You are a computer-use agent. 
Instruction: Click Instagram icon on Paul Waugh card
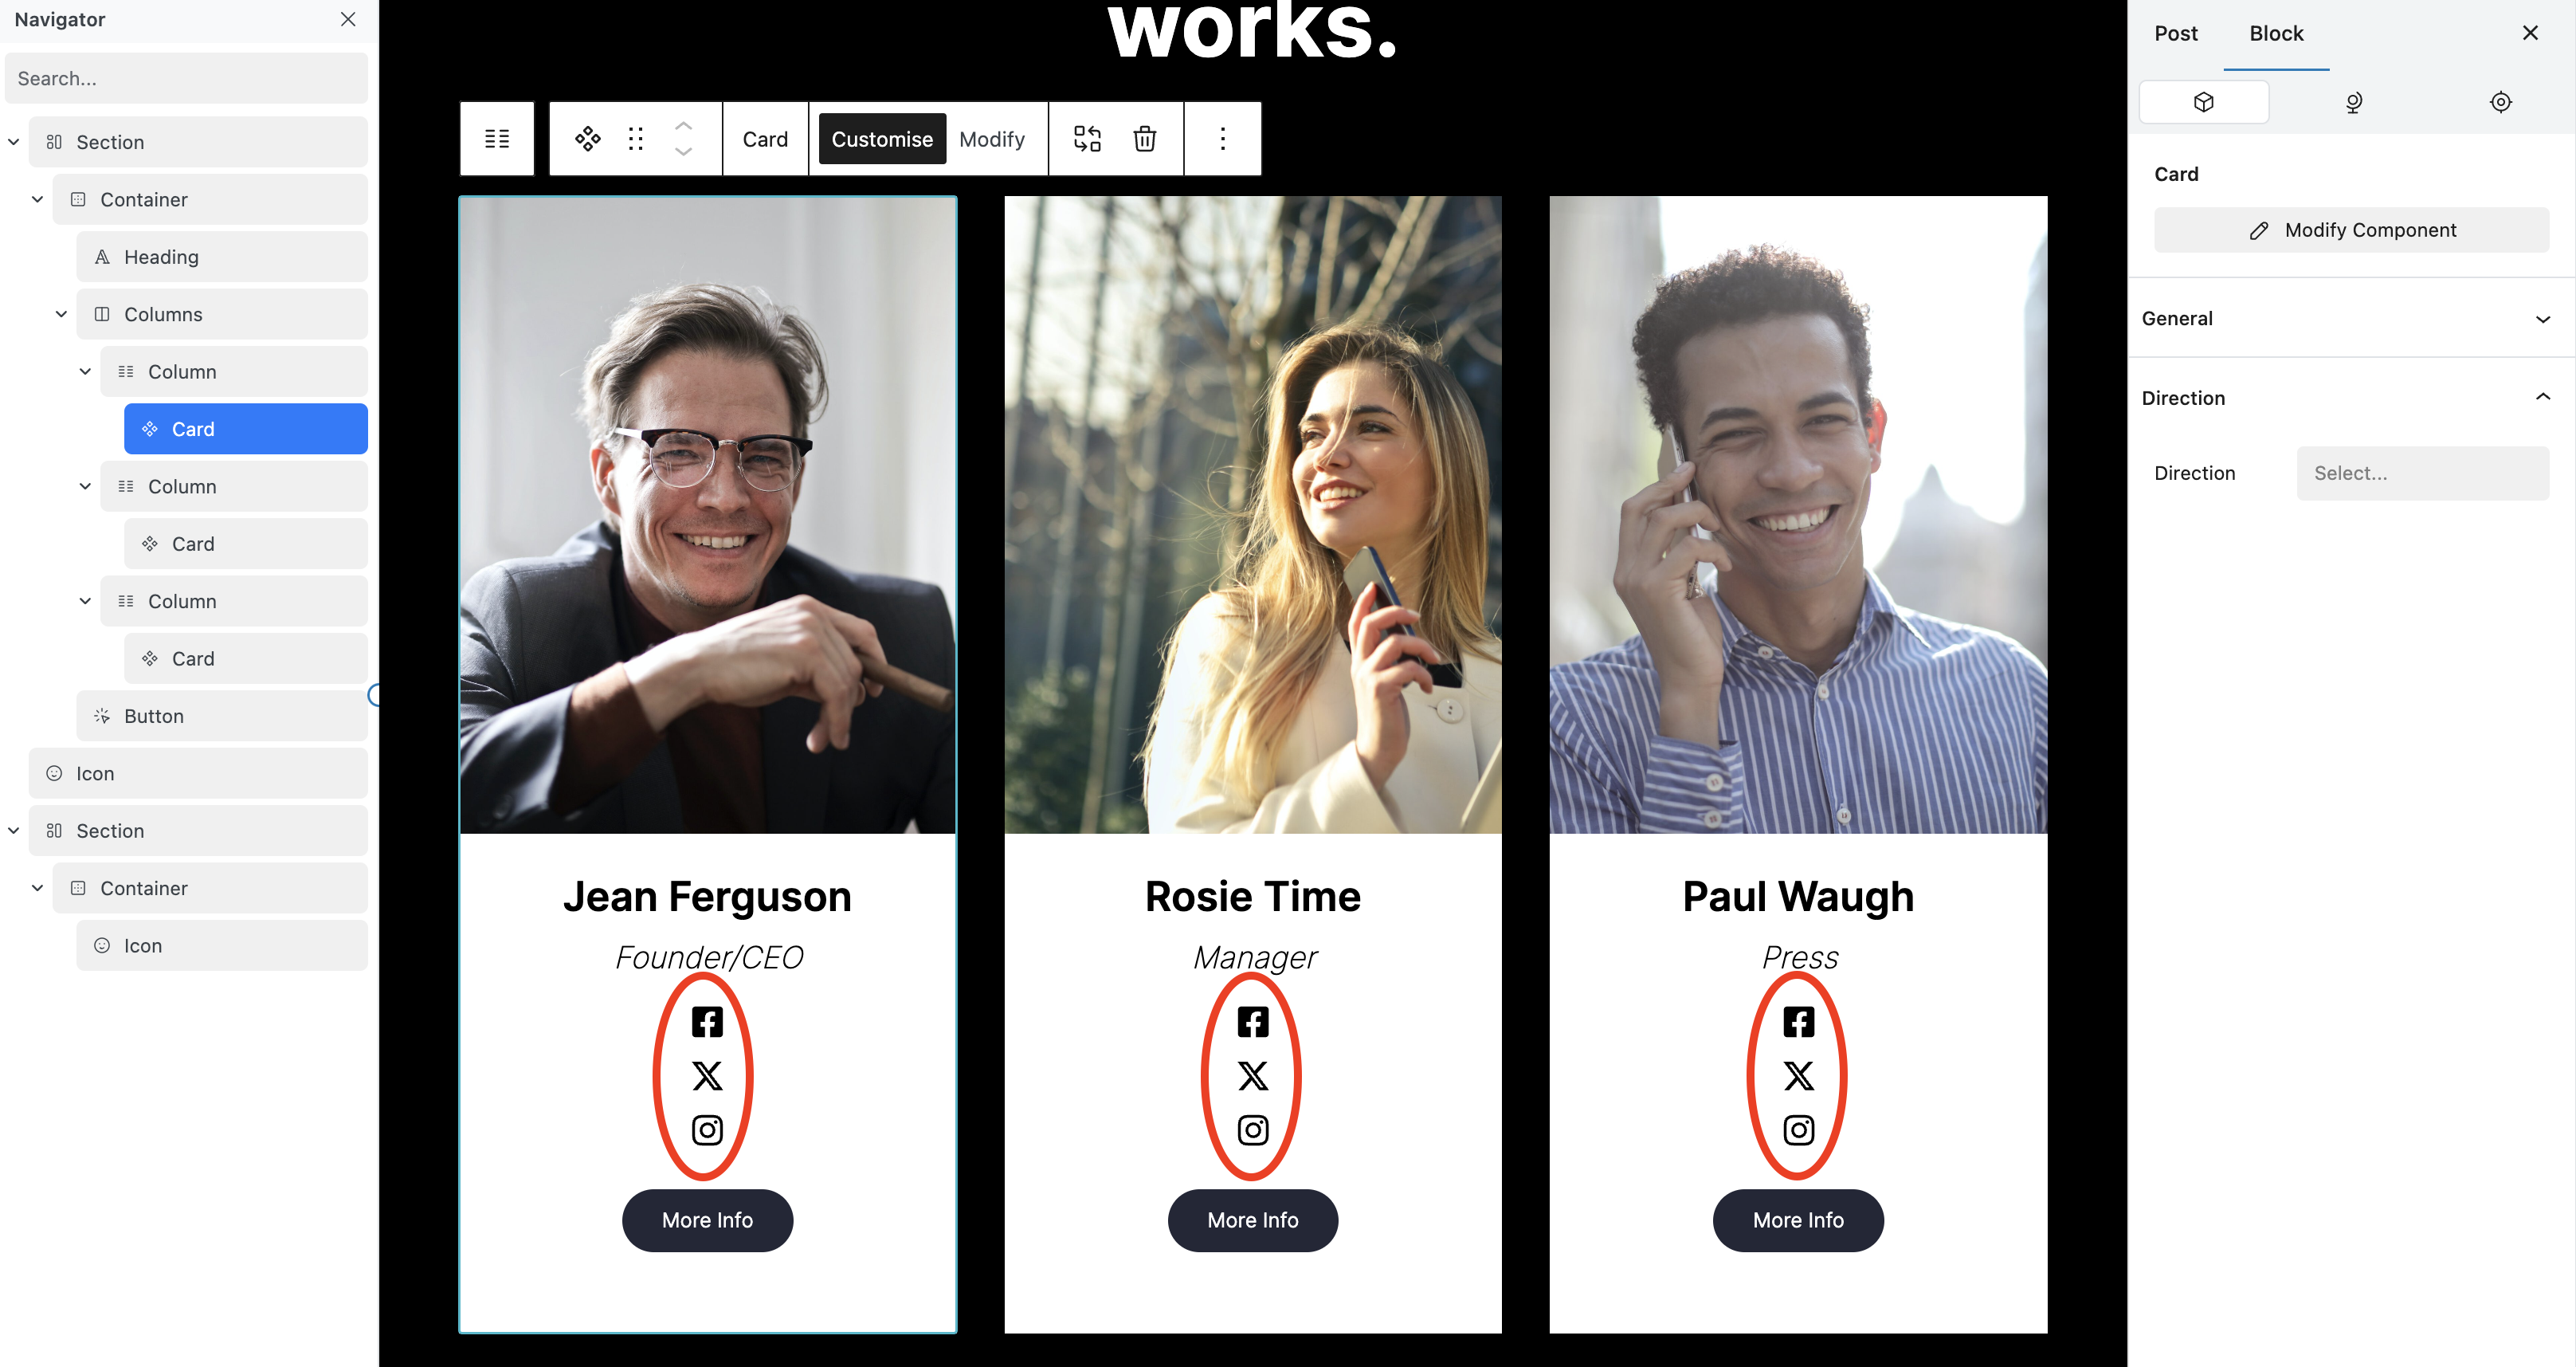click(1798, 1129)
